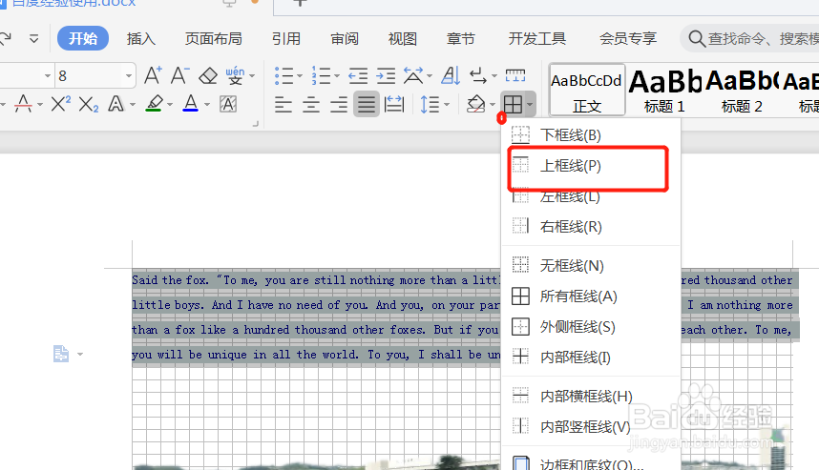Apply the blue font color A
This screenshot has width=819, height=470.
pyautogui.click(x=191, y=103)
